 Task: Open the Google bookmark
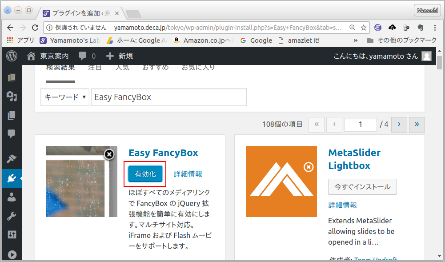[256, 40]
